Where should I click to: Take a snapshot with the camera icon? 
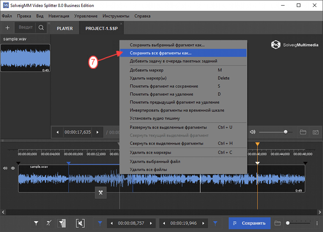316,132
